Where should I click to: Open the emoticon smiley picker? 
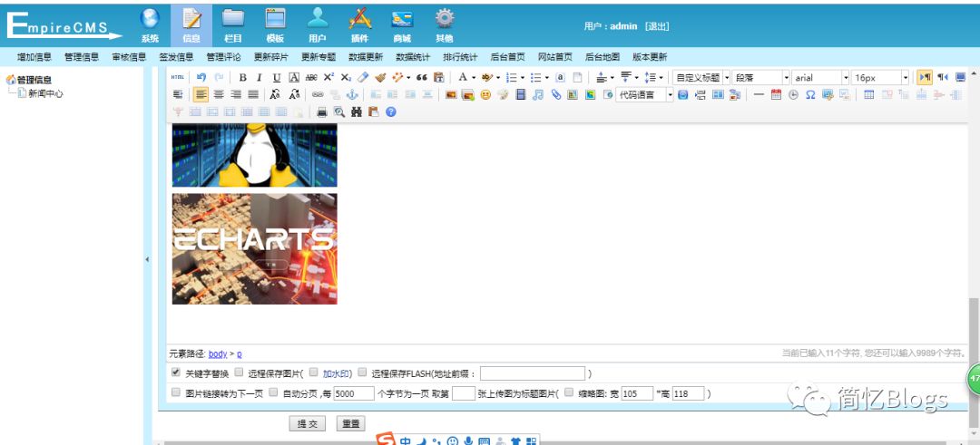(x=485, y=94)
